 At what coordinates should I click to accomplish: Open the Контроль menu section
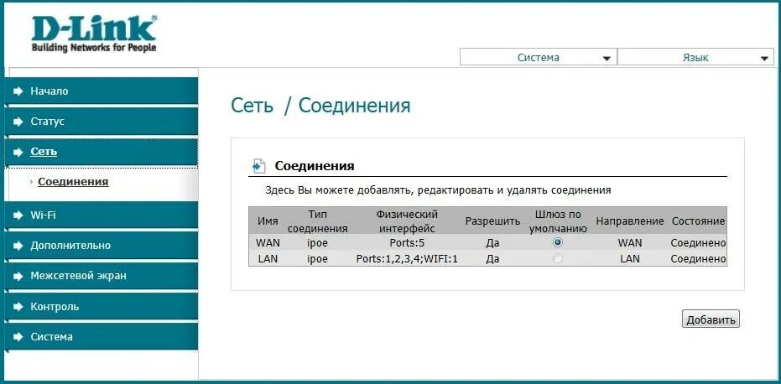[x=102, y=307]
